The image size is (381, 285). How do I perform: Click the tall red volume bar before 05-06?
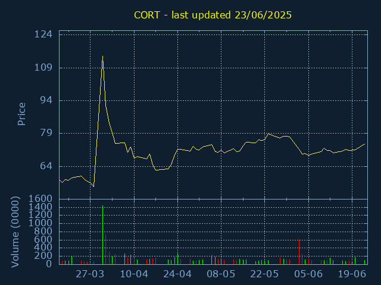[299, 252]
